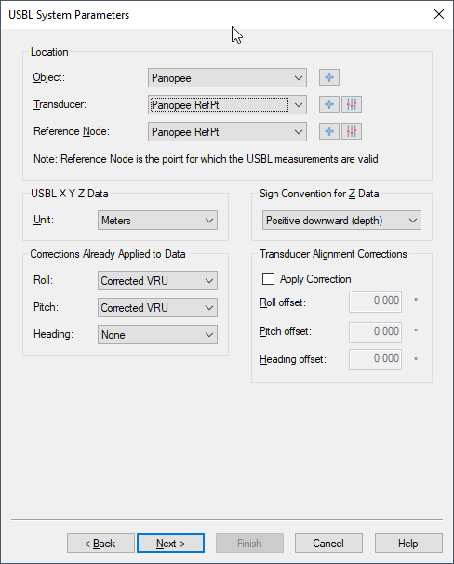The image size is (454, 564).
Task: Expand the Object dropdown showing Panopee
Action: [227, 77]
